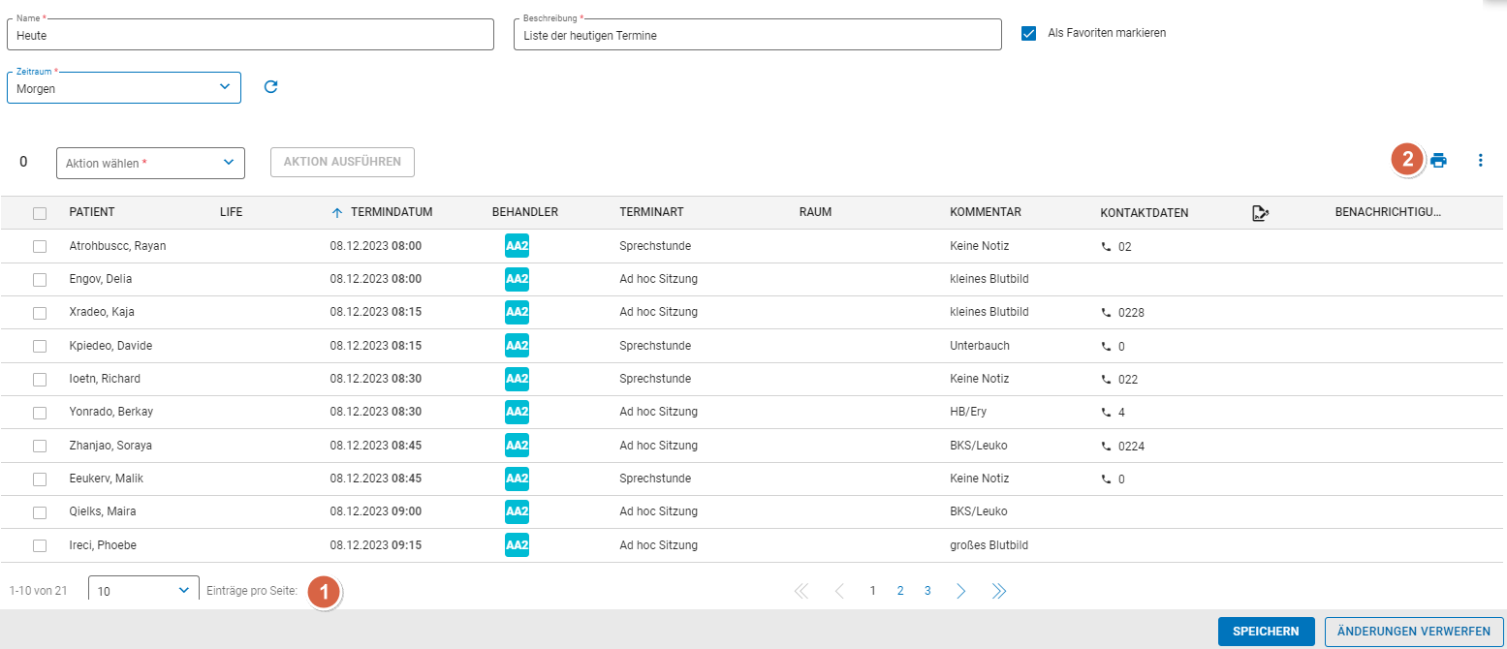The image size is (1507, 649).
Task: Click the großes Blutbild comment cell
Action: point(989,545)
